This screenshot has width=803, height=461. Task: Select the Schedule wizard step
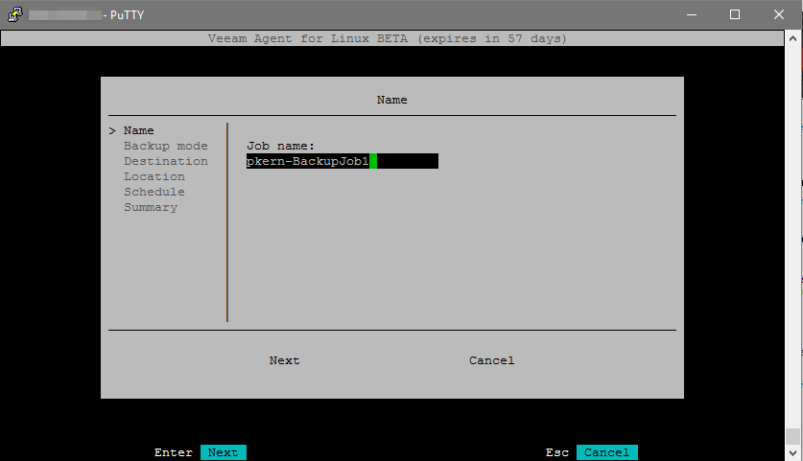(x=154, y=192)
